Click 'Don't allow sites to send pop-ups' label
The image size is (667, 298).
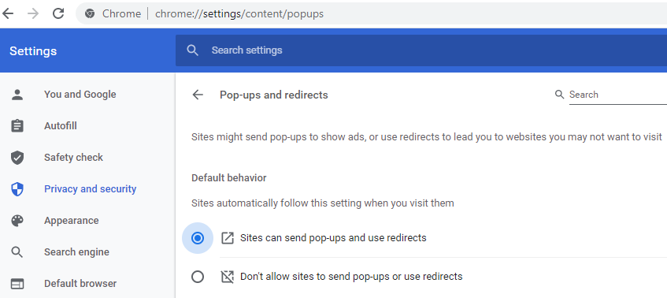351,276
